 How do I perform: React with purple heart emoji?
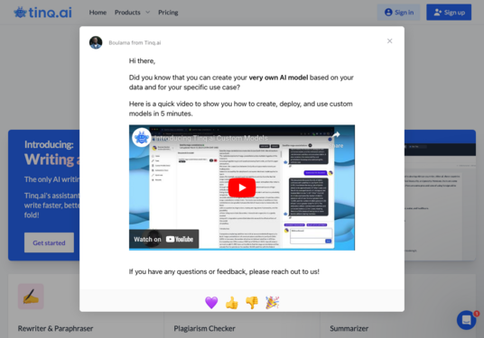pos(211,303)
